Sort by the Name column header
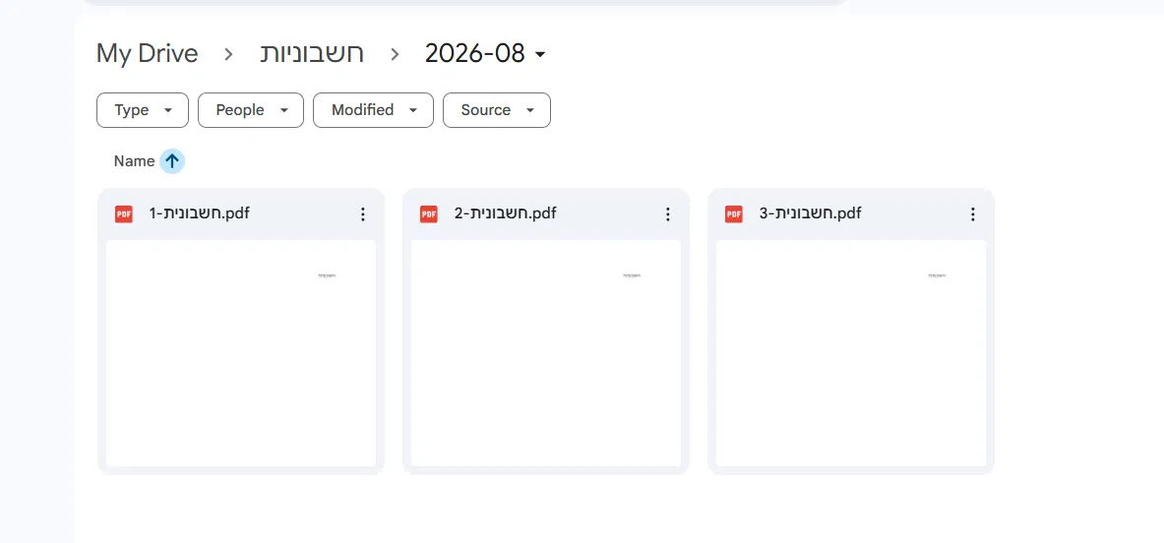 pyautogui.click(x=135, y=161)
